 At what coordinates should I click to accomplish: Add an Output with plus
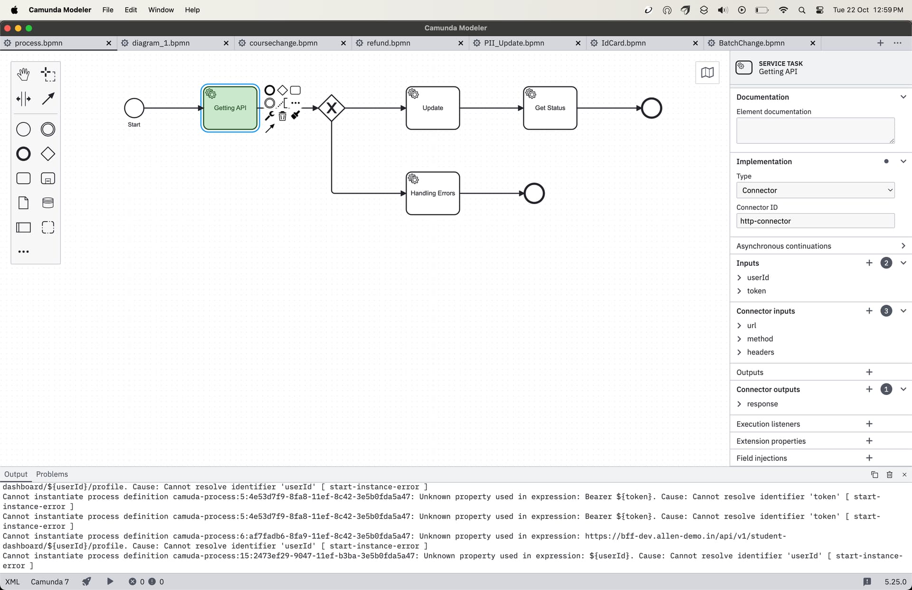tap(869, 372)
